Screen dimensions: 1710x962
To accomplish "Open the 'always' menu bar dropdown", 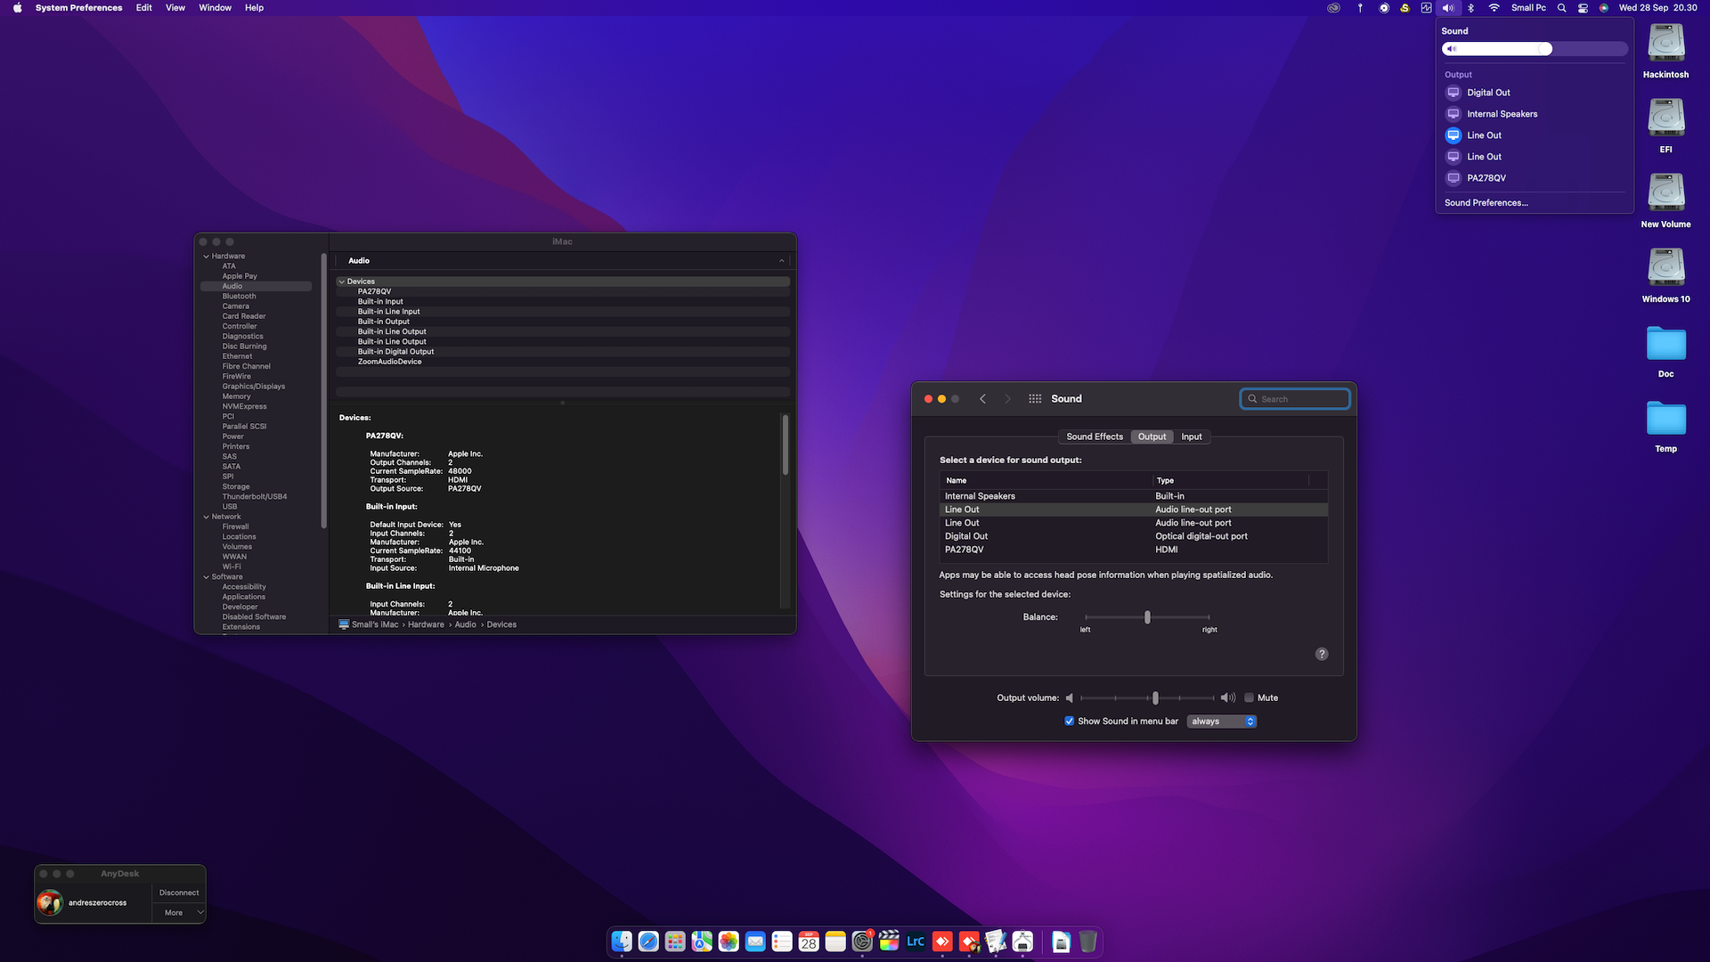I will click(x=1221, y=721).
